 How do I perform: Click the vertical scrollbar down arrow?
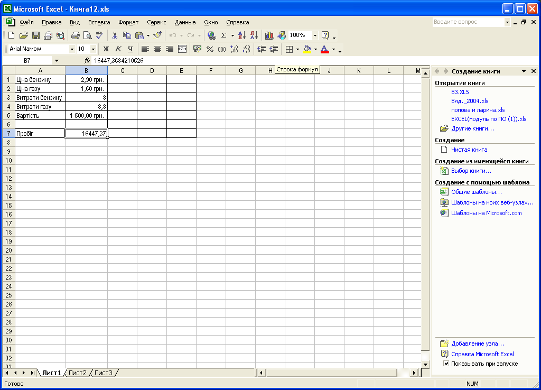pyautogui.click(x=425, y=364)
